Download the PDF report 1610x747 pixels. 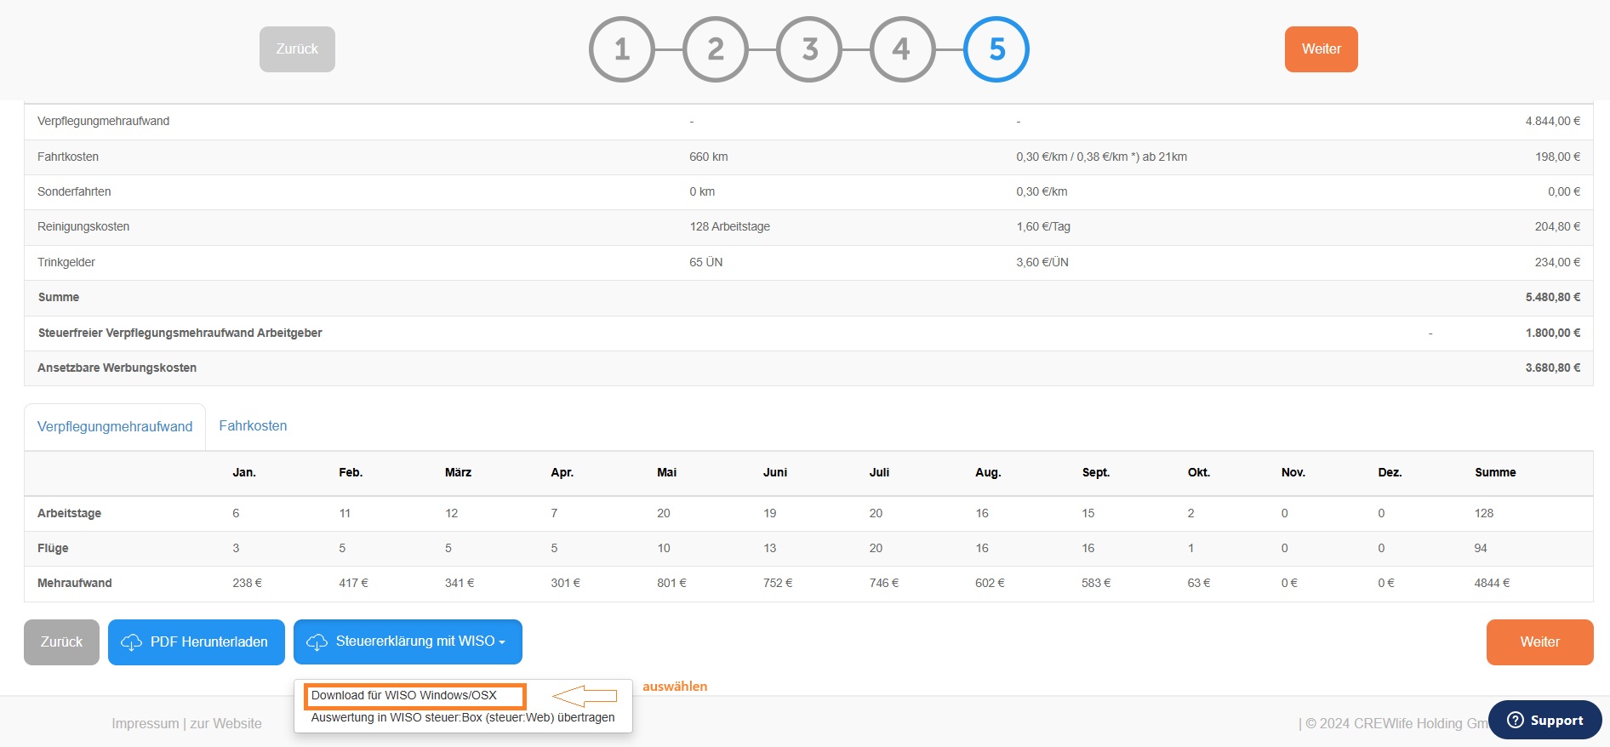197,642
